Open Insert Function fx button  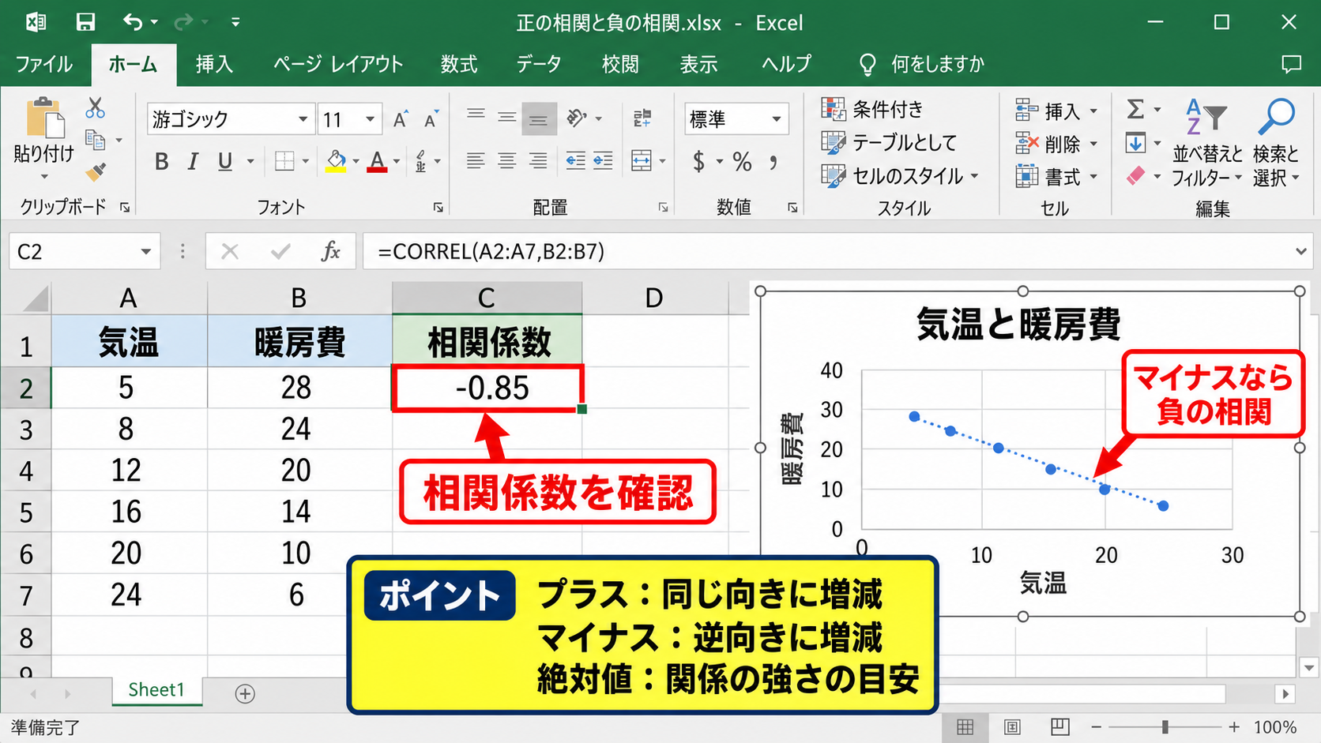(x=330, y=251)
